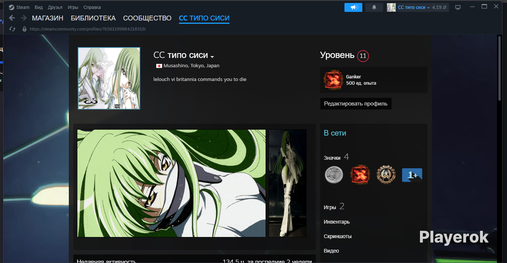Image resolution: width=507 pixels, height=263 pixels.
Task: Click the Ganker badge icon near level
Action: (x=333, y=80)
